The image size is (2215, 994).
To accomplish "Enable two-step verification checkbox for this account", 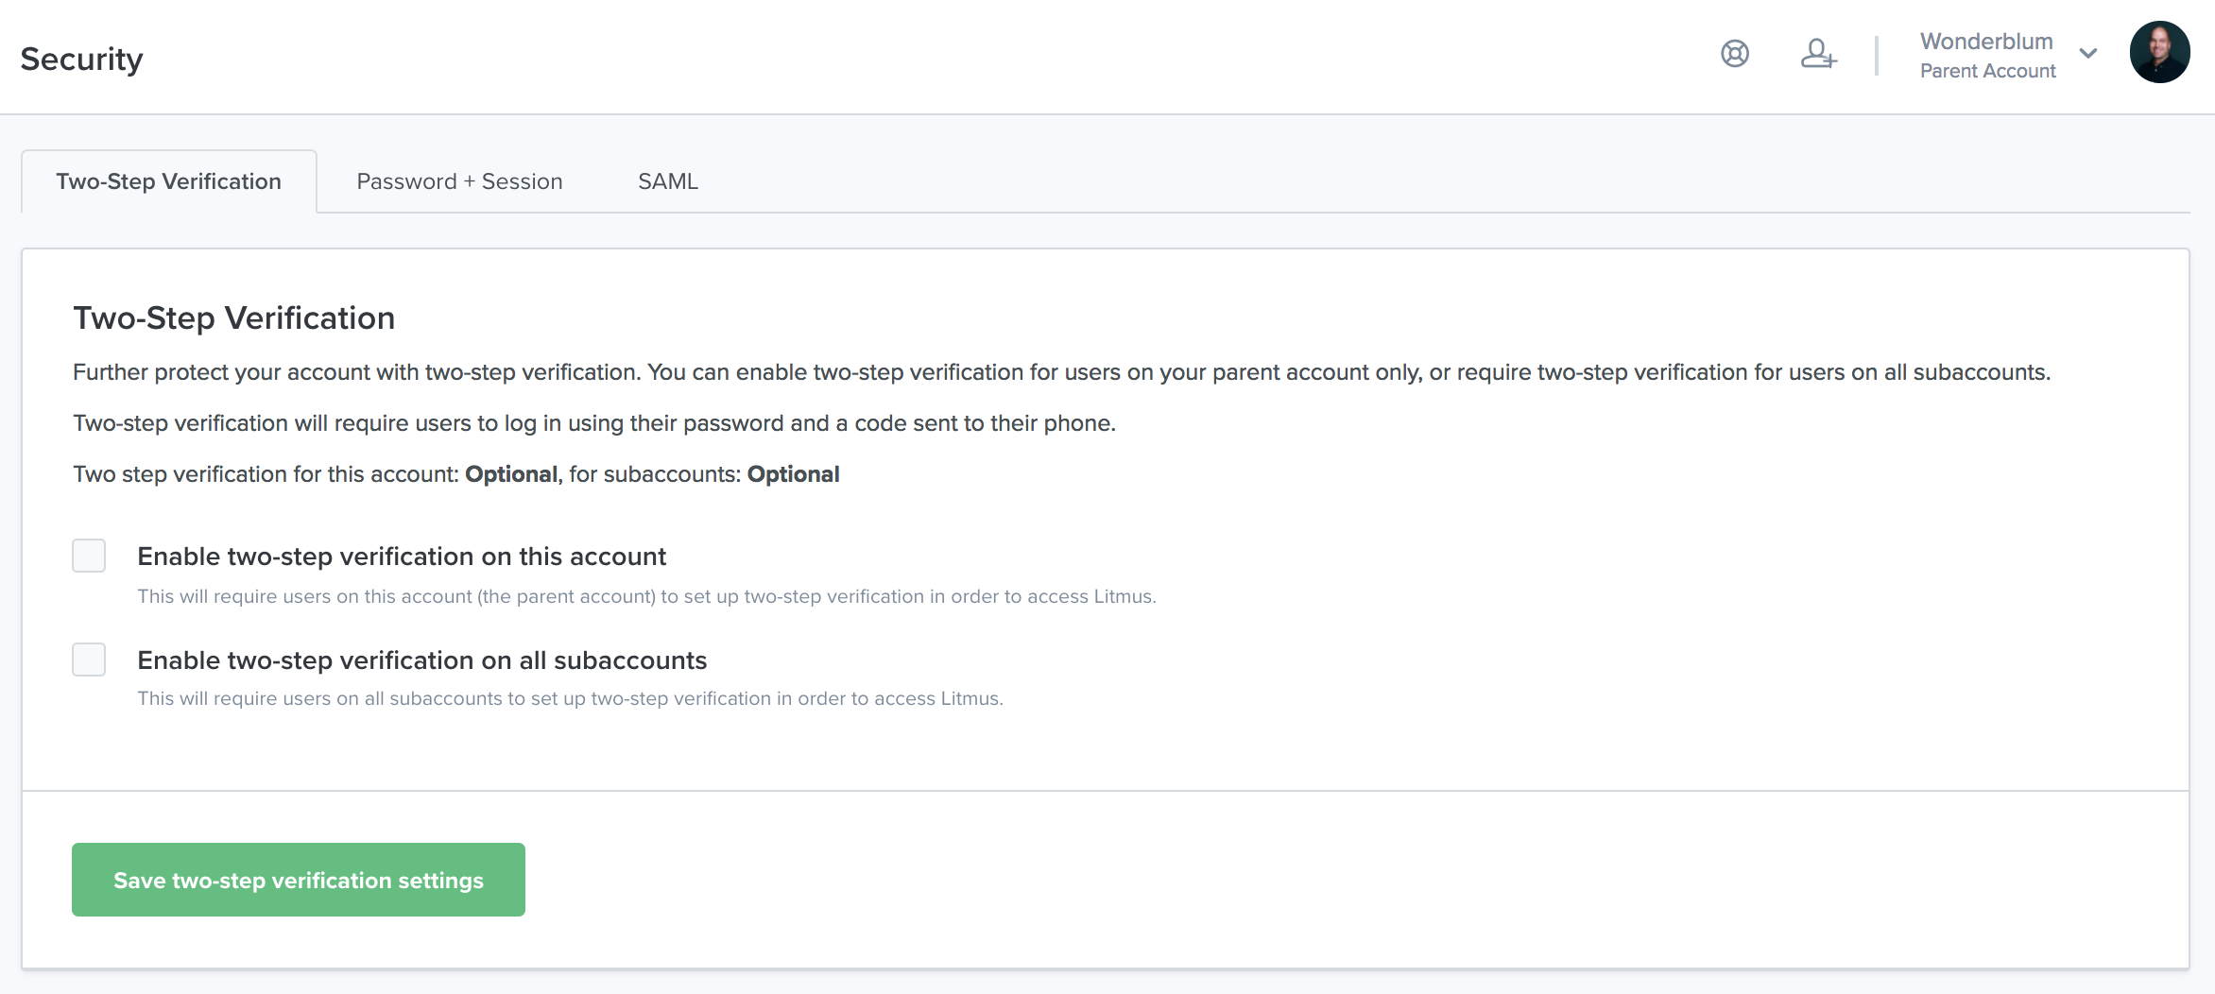I will tap(89, 556).
